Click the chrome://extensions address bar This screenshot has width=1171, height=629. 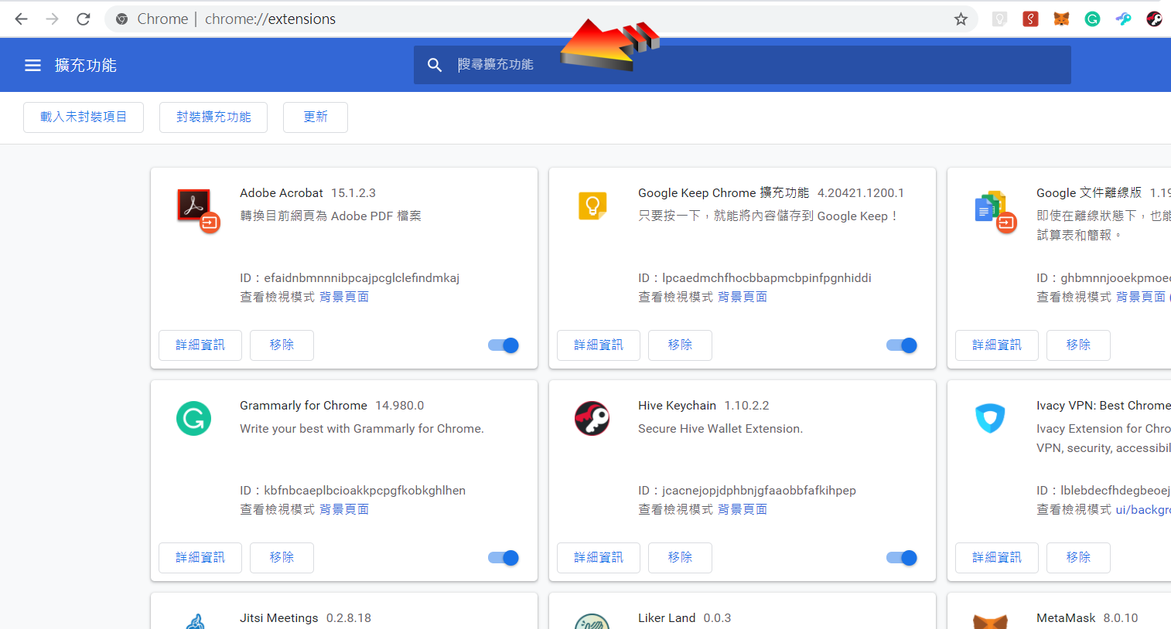pyautogui.click(x=541, y=19)
